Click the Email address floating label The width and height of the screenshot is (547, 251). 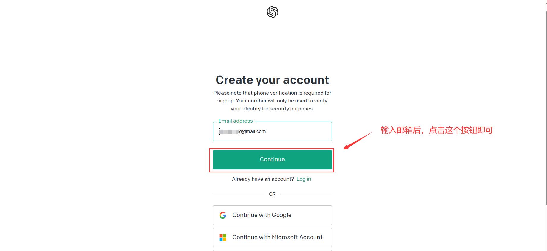tap(235, 121)
